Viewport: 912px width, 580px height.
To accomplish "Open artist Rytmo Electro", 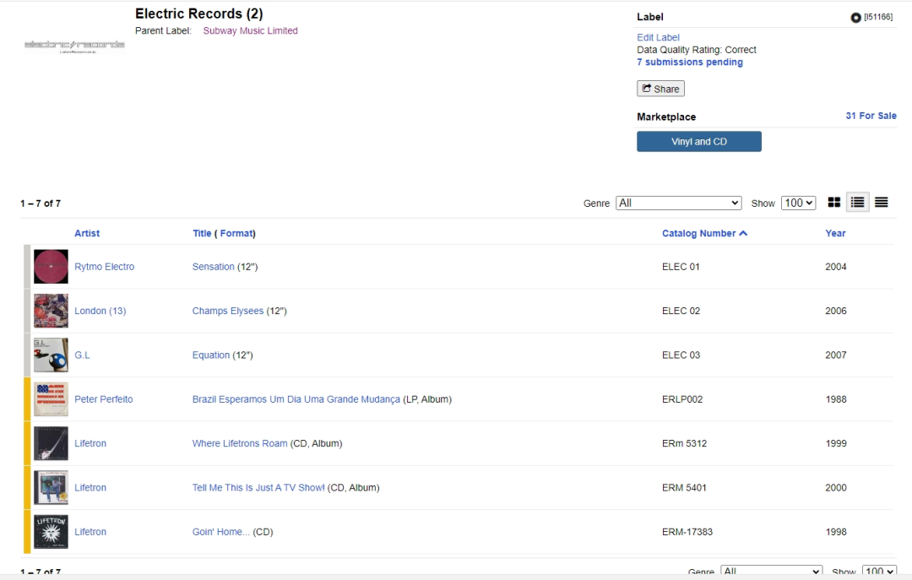I will coord(104,267).
